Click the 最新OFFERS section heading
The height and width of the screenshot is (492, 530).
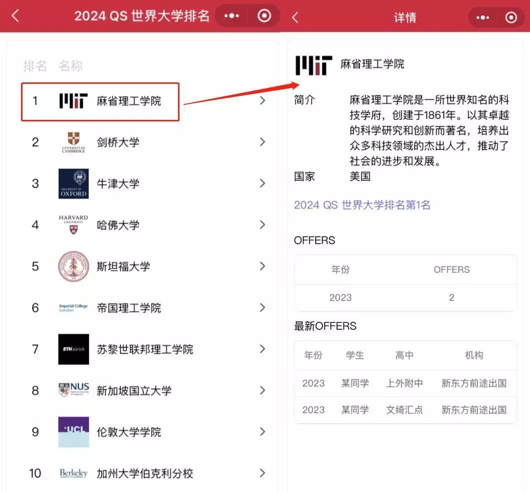tap(325, 326)
